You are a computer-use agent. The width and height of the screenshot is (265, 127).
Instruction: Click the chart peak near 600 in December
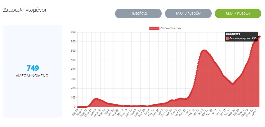[x=204, y=50]
